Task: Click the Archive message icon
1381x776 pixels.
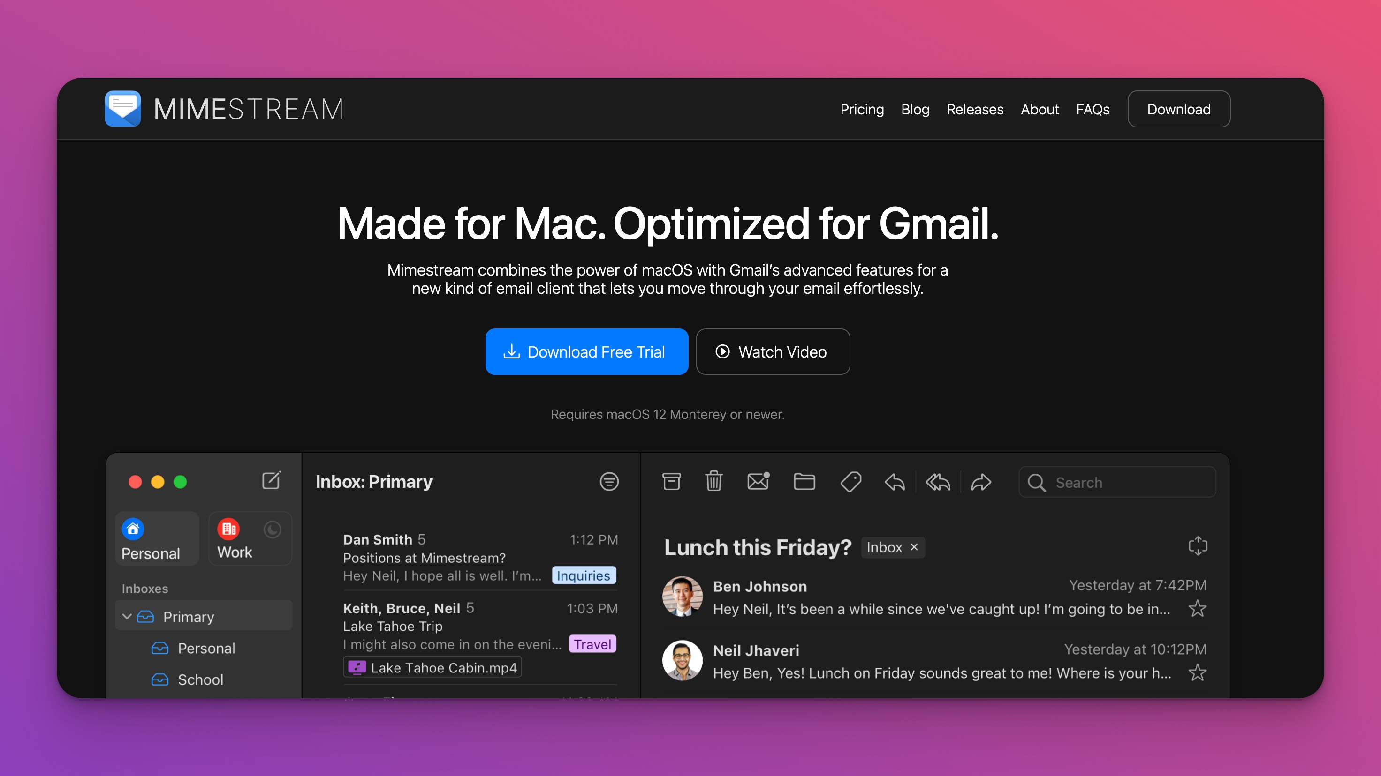Action: coord(671,481)
